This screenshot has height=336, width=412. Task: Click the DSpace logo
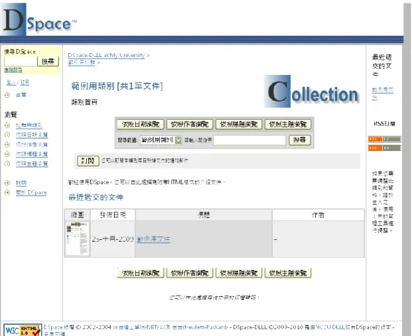point(40,19)
